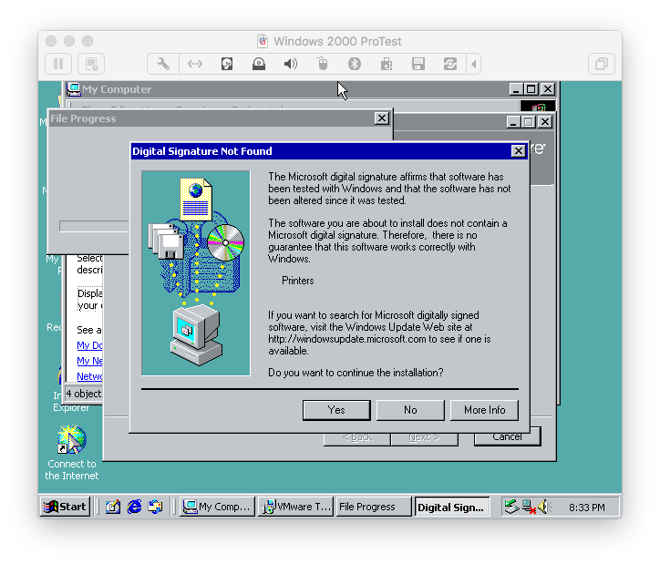660x564 pixels.
Task: Open the Windows Start menu
Action: click(x=66, y=507)
